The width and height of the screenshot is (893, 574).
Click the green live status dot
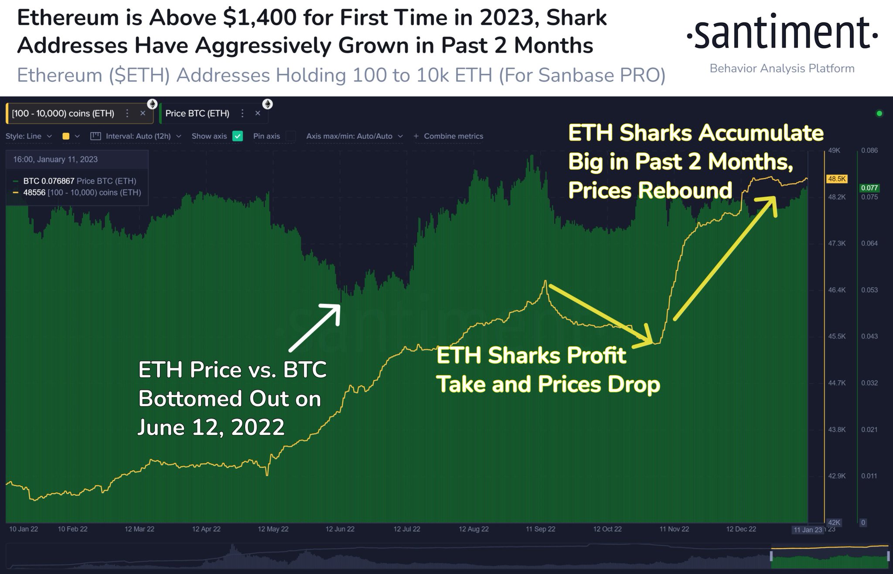[x=879, y=113]
